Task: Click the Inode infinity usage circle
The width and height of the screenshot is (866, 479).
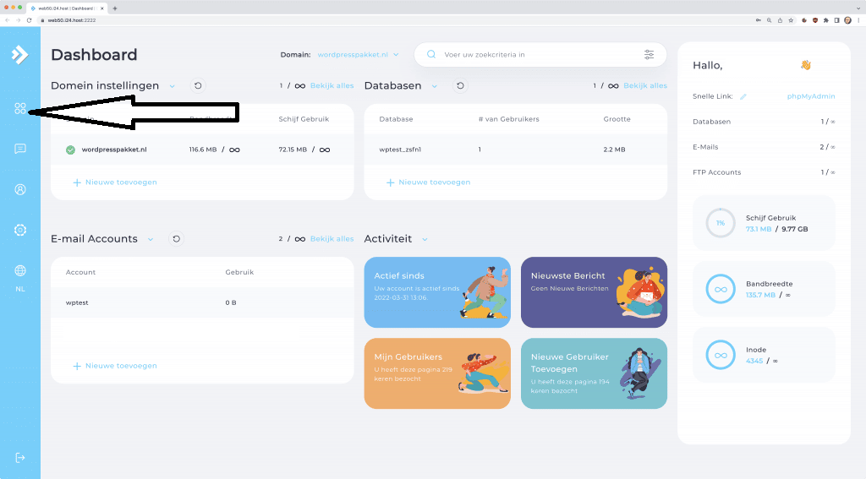Action: [x=721, y=355]
